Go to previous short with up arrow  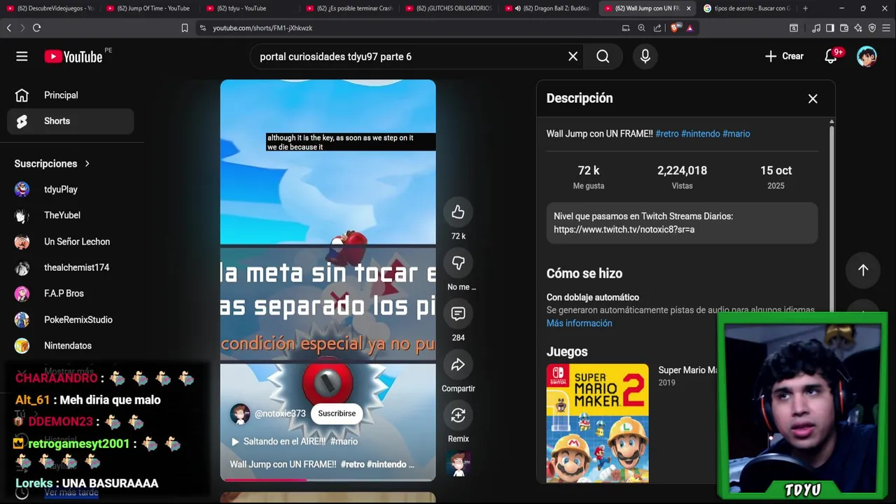click(863, 270)
